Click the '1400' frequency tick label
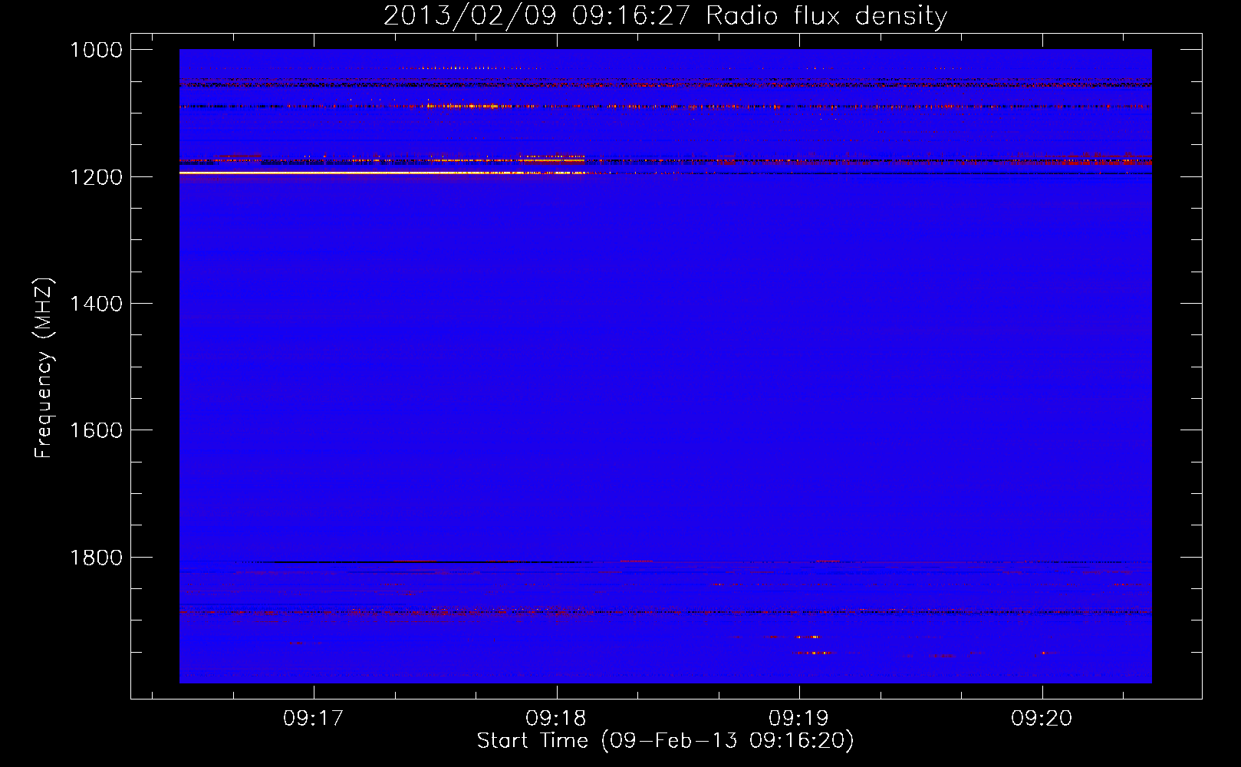 point(96,304)
